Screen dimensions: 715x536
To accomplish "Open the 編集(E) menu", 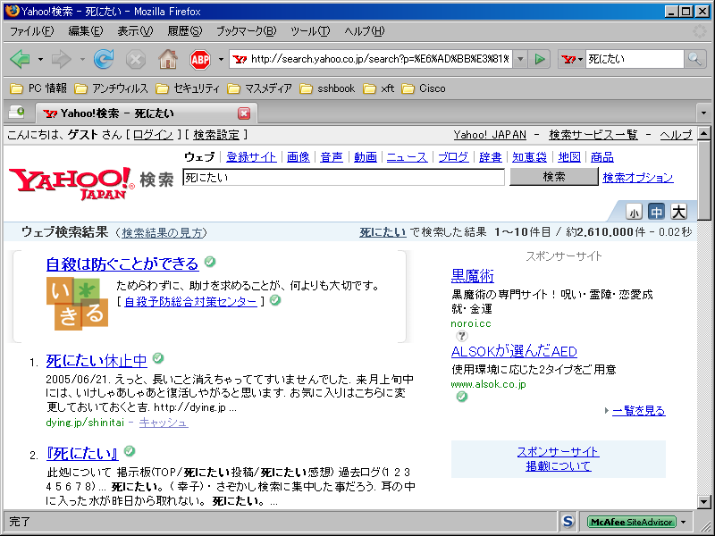I will 85,31.
